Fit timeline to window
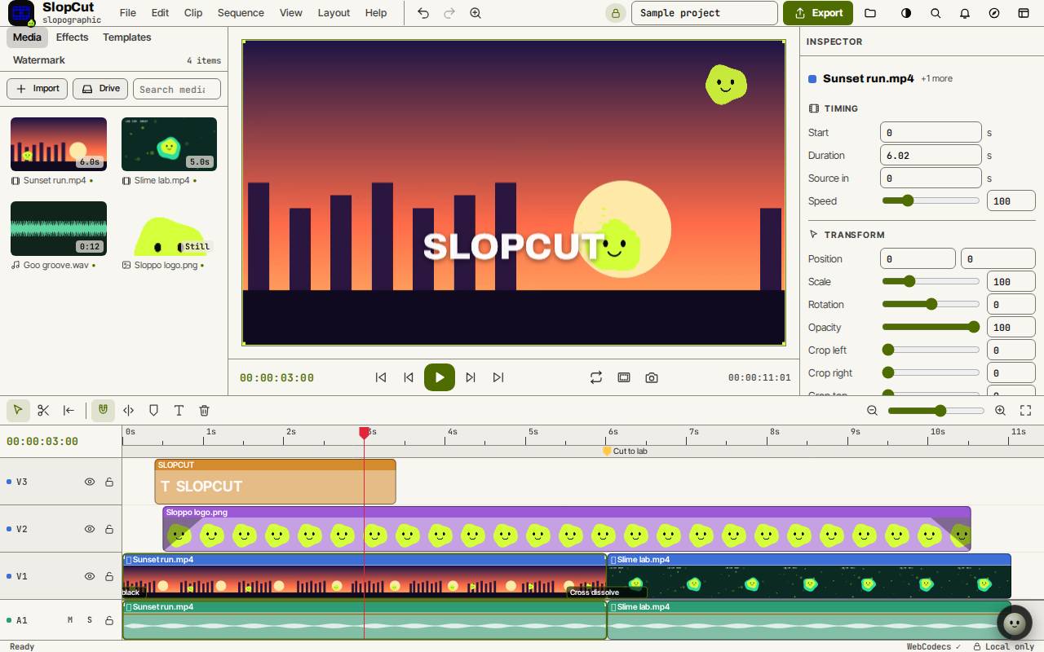The width and height of the screenshot is (1044, 652). (x=1026, y=410)
